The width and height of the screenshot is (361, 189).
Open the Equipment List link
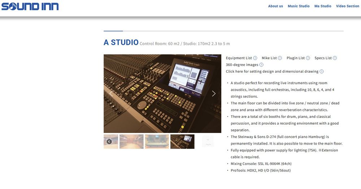pyautogui.click(x=239, y=58)
